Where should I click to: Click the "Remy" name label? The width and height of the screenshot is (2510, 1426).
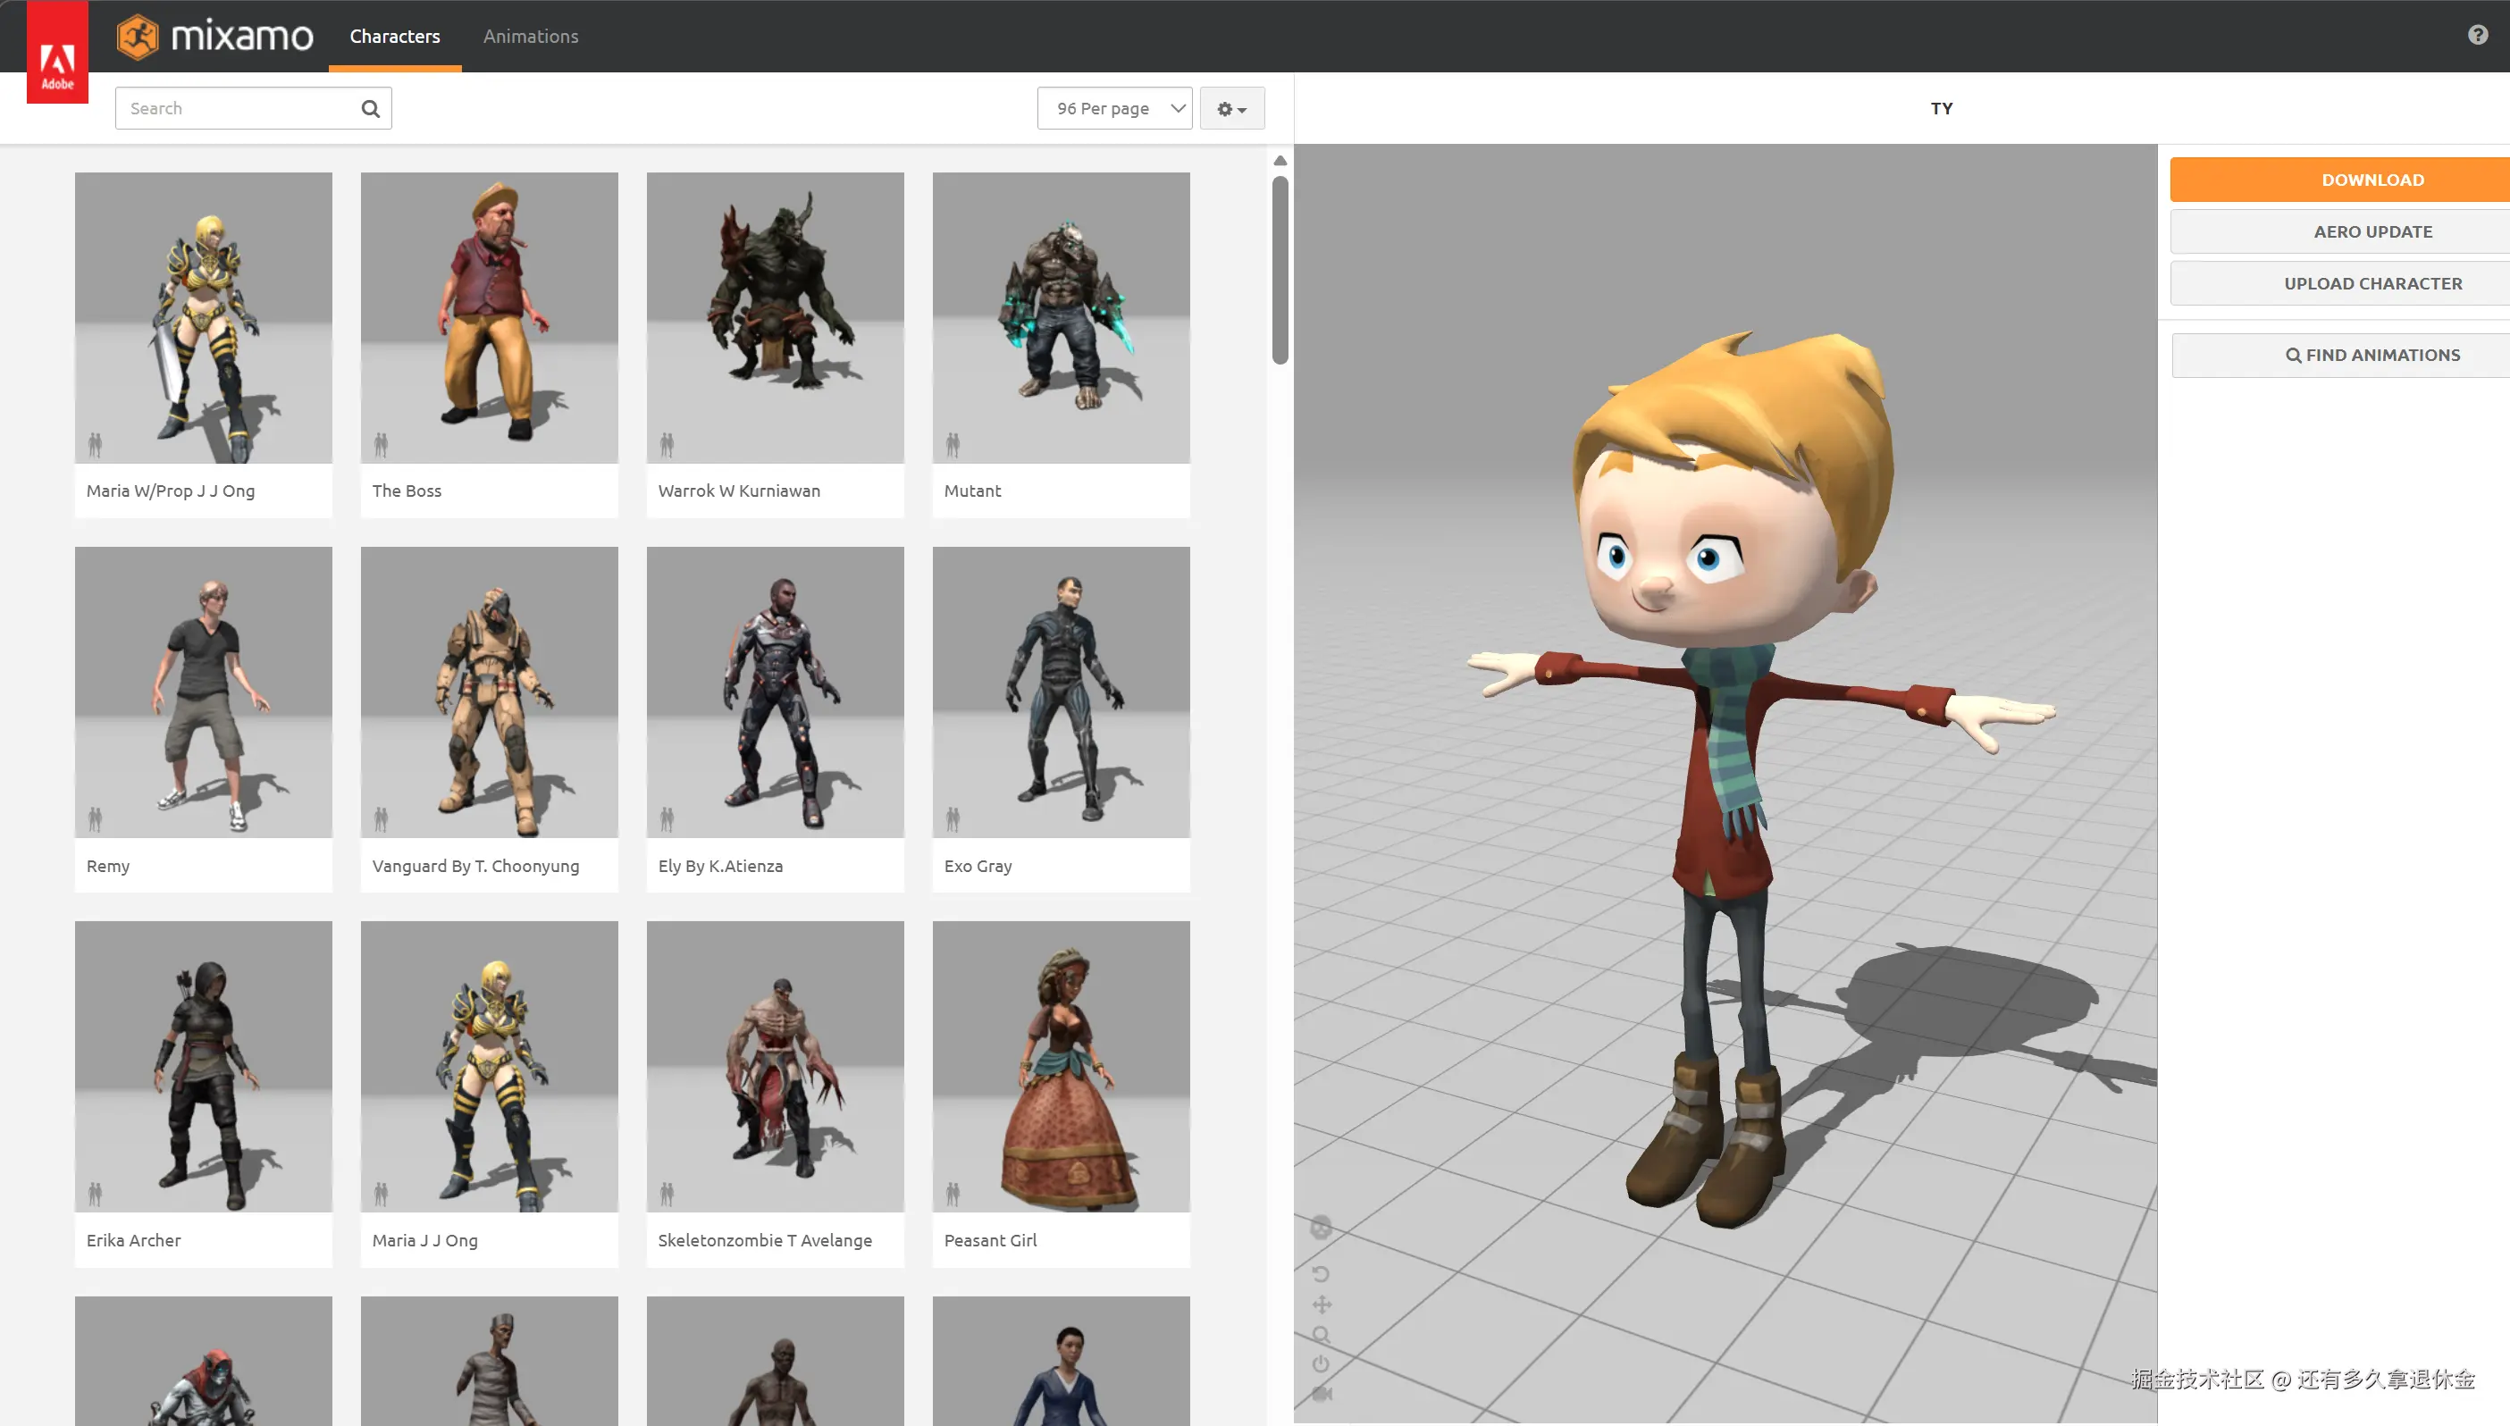pos(108,866)
